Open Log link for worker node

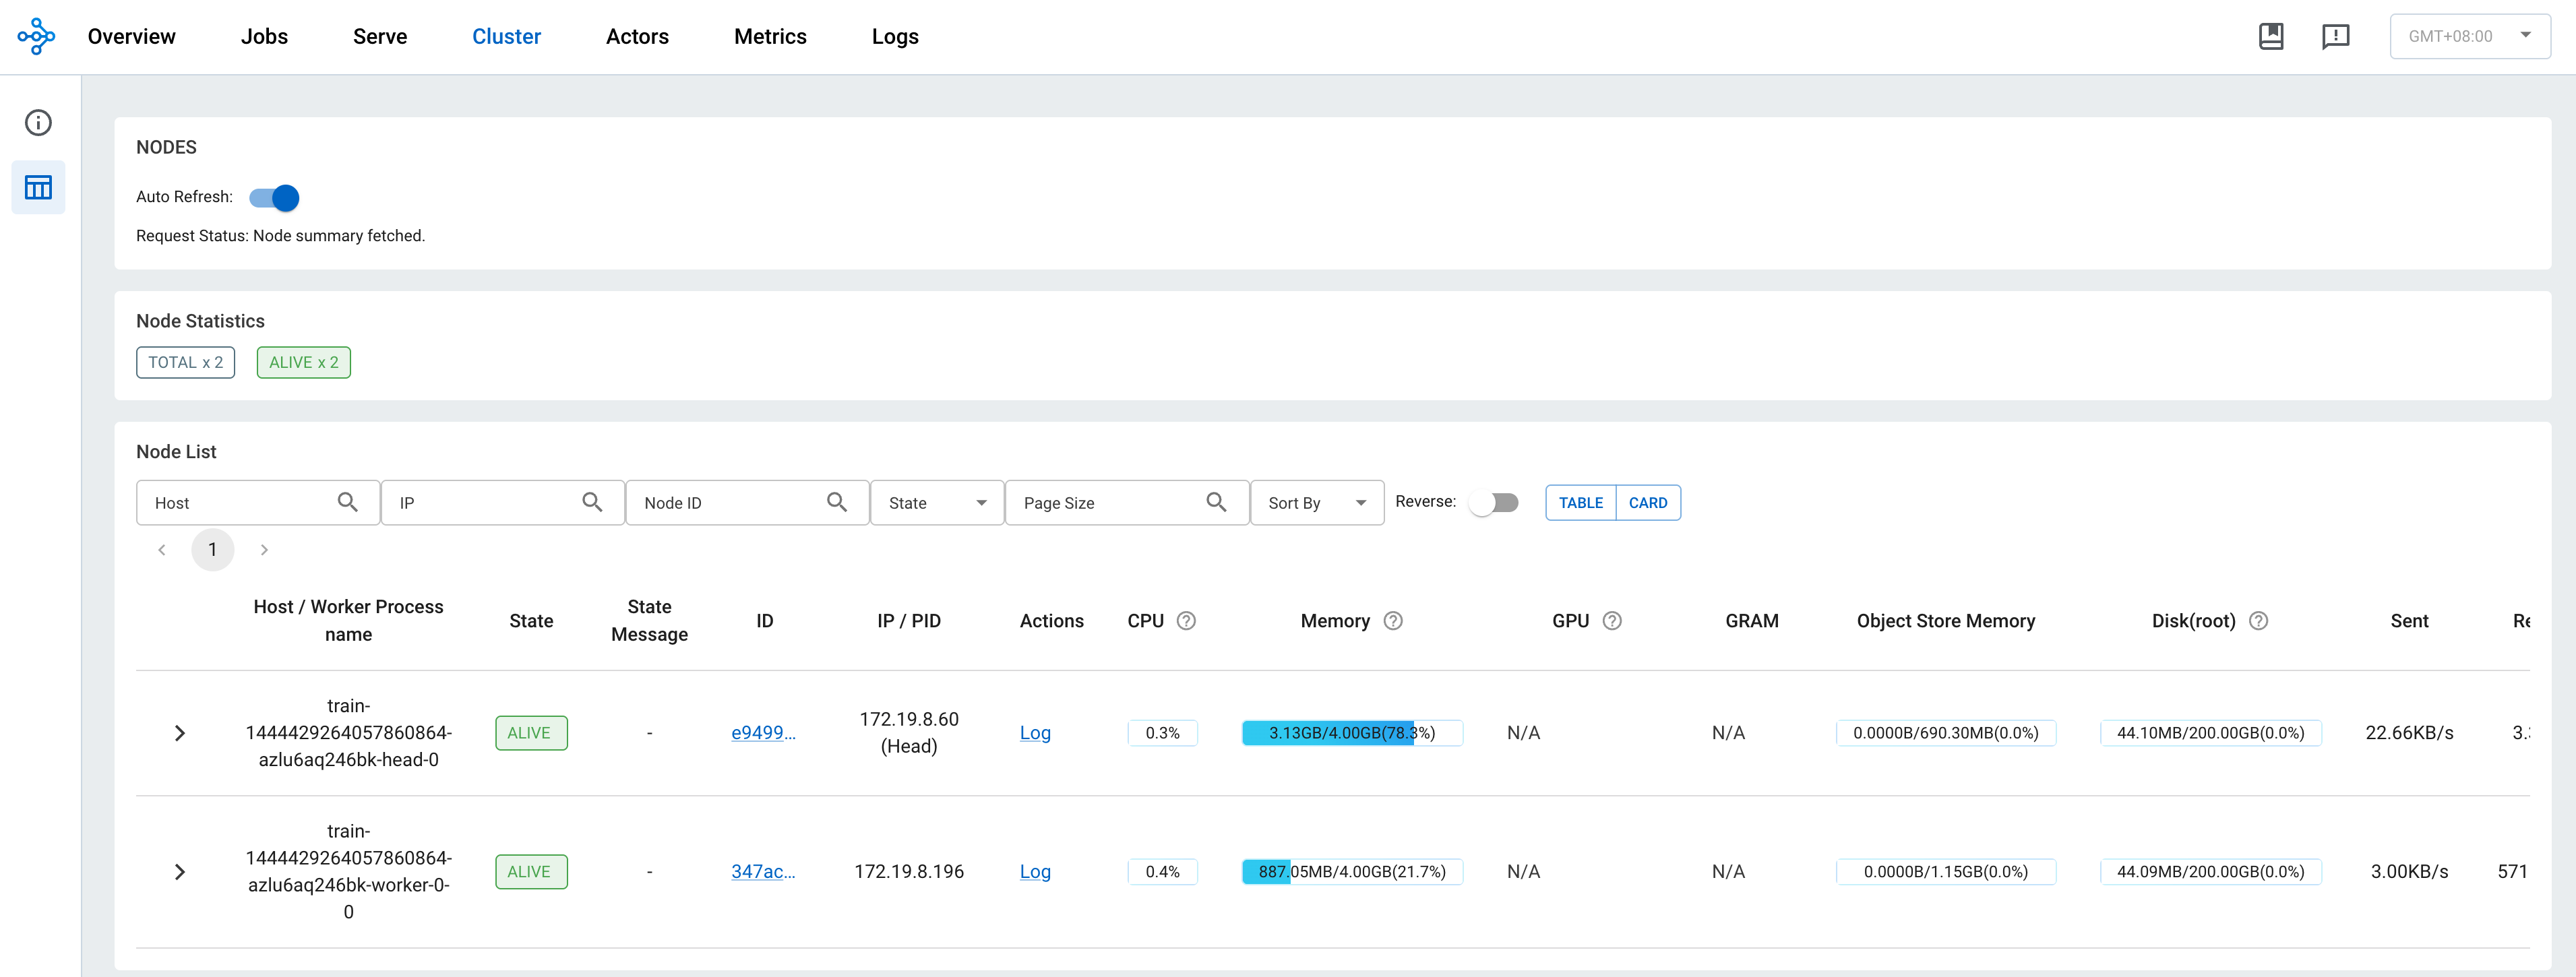point(1035,872)
